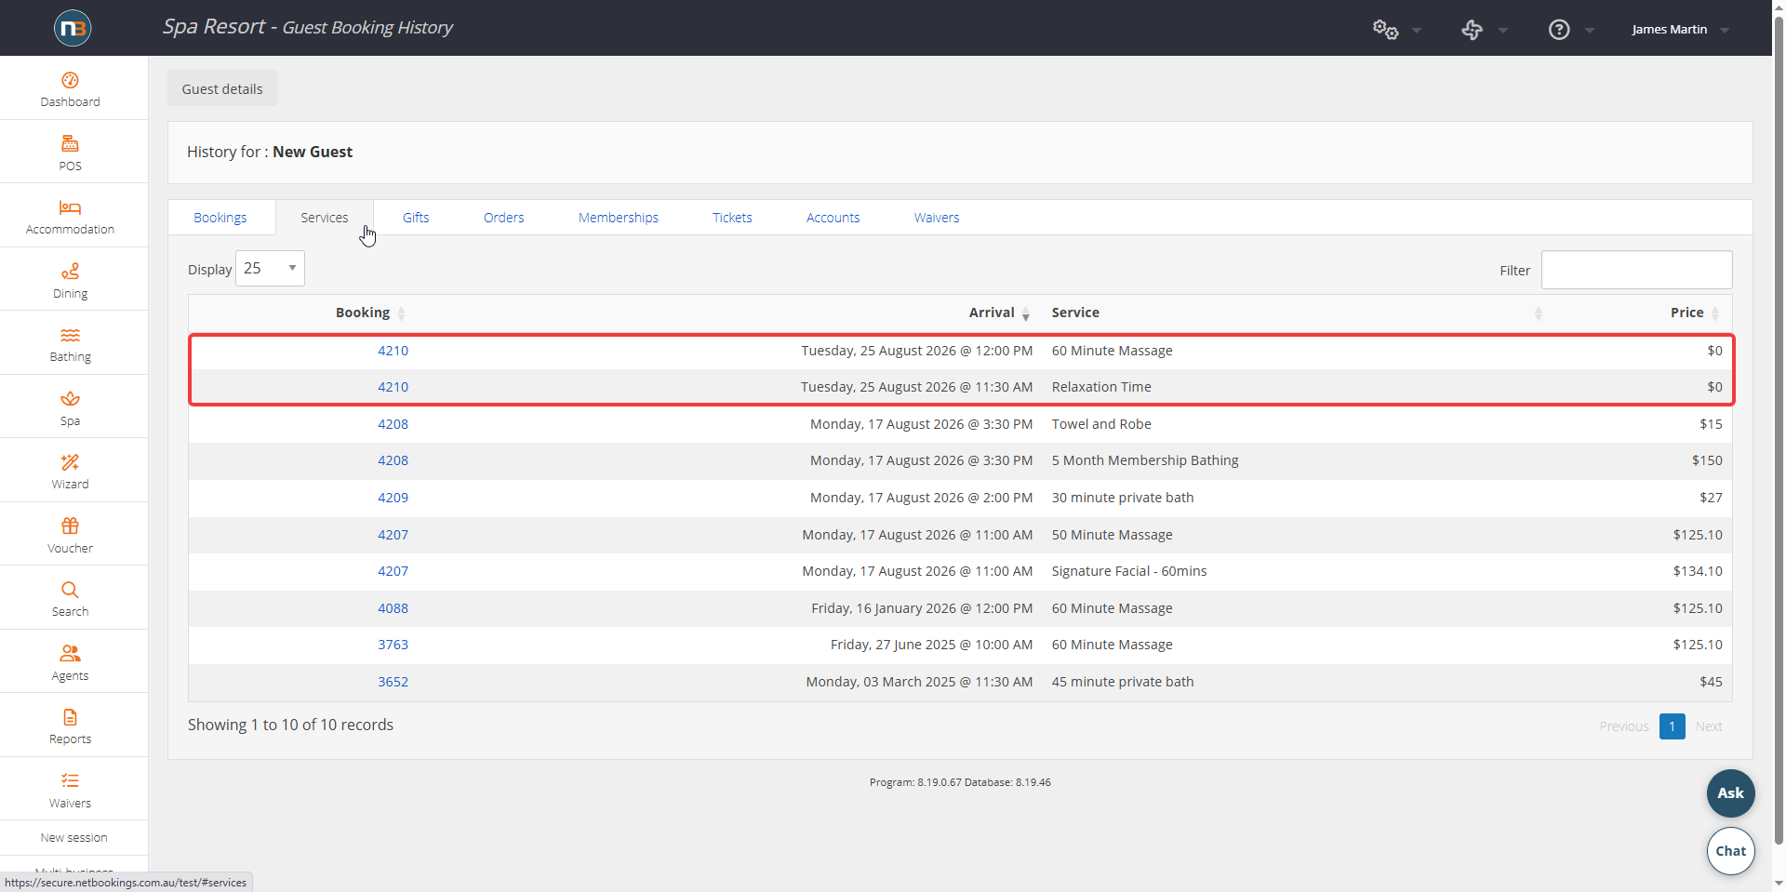Screen dimensions: 1786x892
Task: Switch to the Accounts tab
Action: pos(833,218)
